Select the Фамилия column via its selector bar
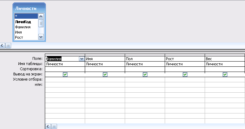 click(x=65, y=55)
